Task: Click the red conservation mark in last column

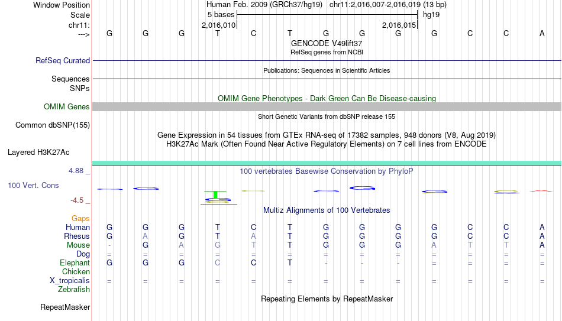Action: pyautogui.click(x=541, y=191)
